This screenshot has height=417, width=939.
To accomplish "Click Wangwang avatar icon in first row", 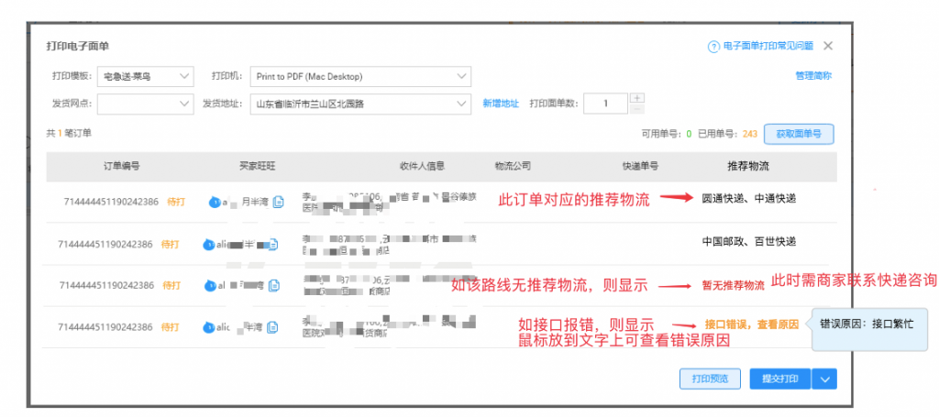I will 215,202.
